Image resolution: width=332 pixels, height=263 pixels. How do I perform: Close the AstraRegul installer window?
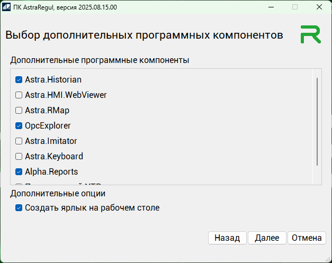coord(319,7)
